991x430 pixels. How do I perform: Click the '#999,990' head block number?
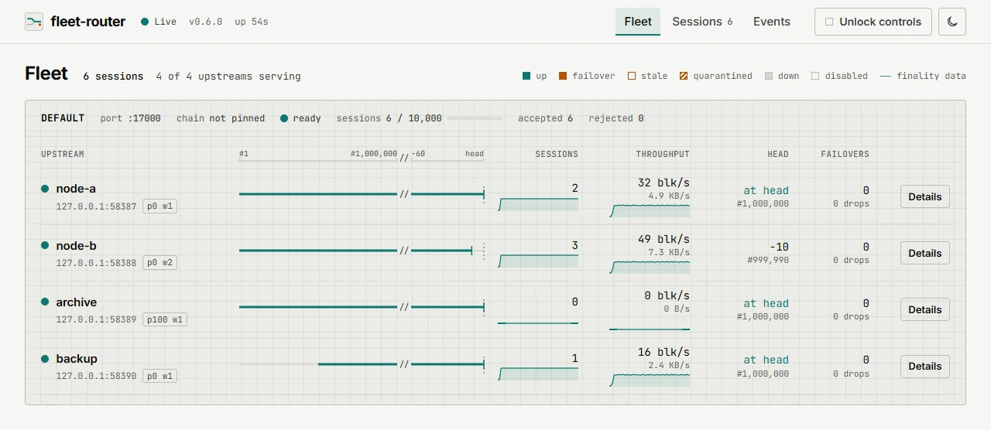tap(768, 261)
